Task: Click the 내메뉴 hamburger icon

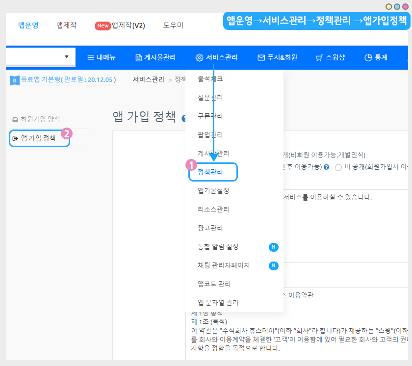Action: (91, 57)
